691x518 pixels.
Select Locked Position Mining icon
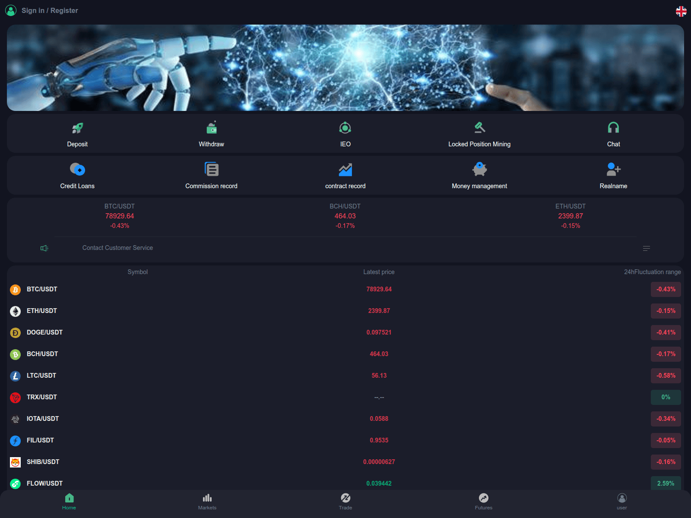coord(479,128)
